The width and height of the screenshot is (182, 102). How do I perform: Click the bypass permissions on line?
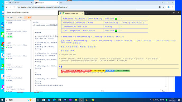[x=83, y=73]
